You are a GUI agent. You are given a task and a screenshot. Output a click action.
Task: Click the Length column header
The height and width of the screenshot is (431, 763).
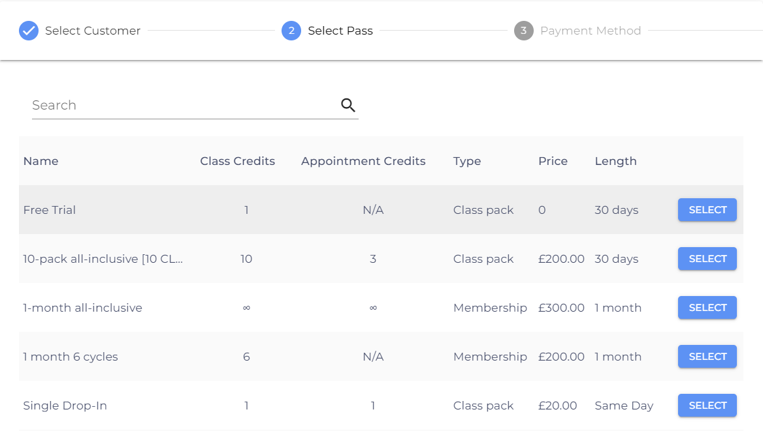pyautogui.click(x=615, y=161)
